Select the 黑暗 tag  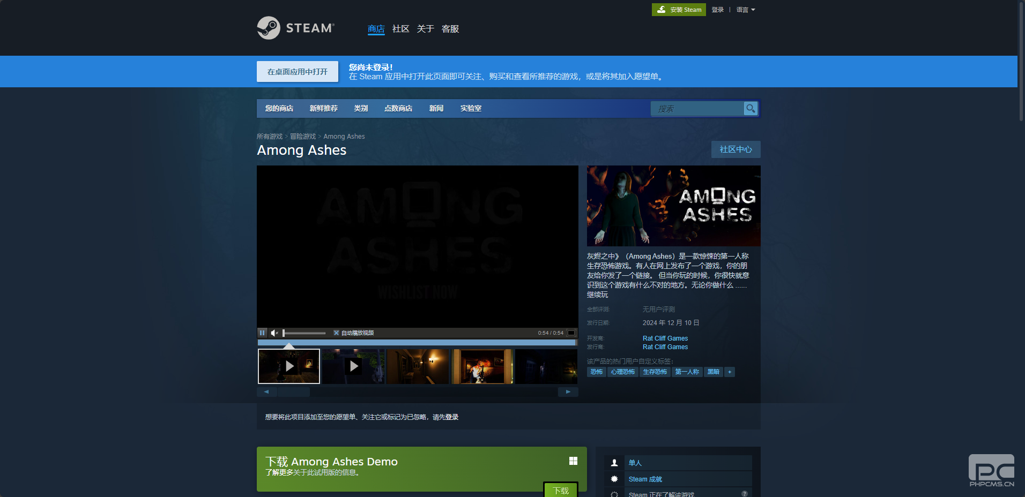(x=714, y=372)
